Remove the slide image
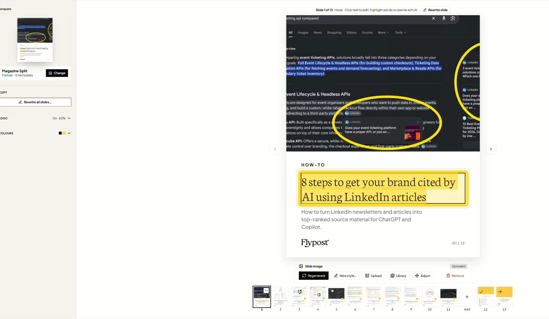This screenshot has height=319, width=549. pyautogui.click(x=455, y=276)
